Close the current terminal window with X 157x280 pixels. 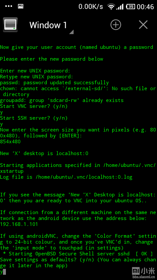pos(143,25)
